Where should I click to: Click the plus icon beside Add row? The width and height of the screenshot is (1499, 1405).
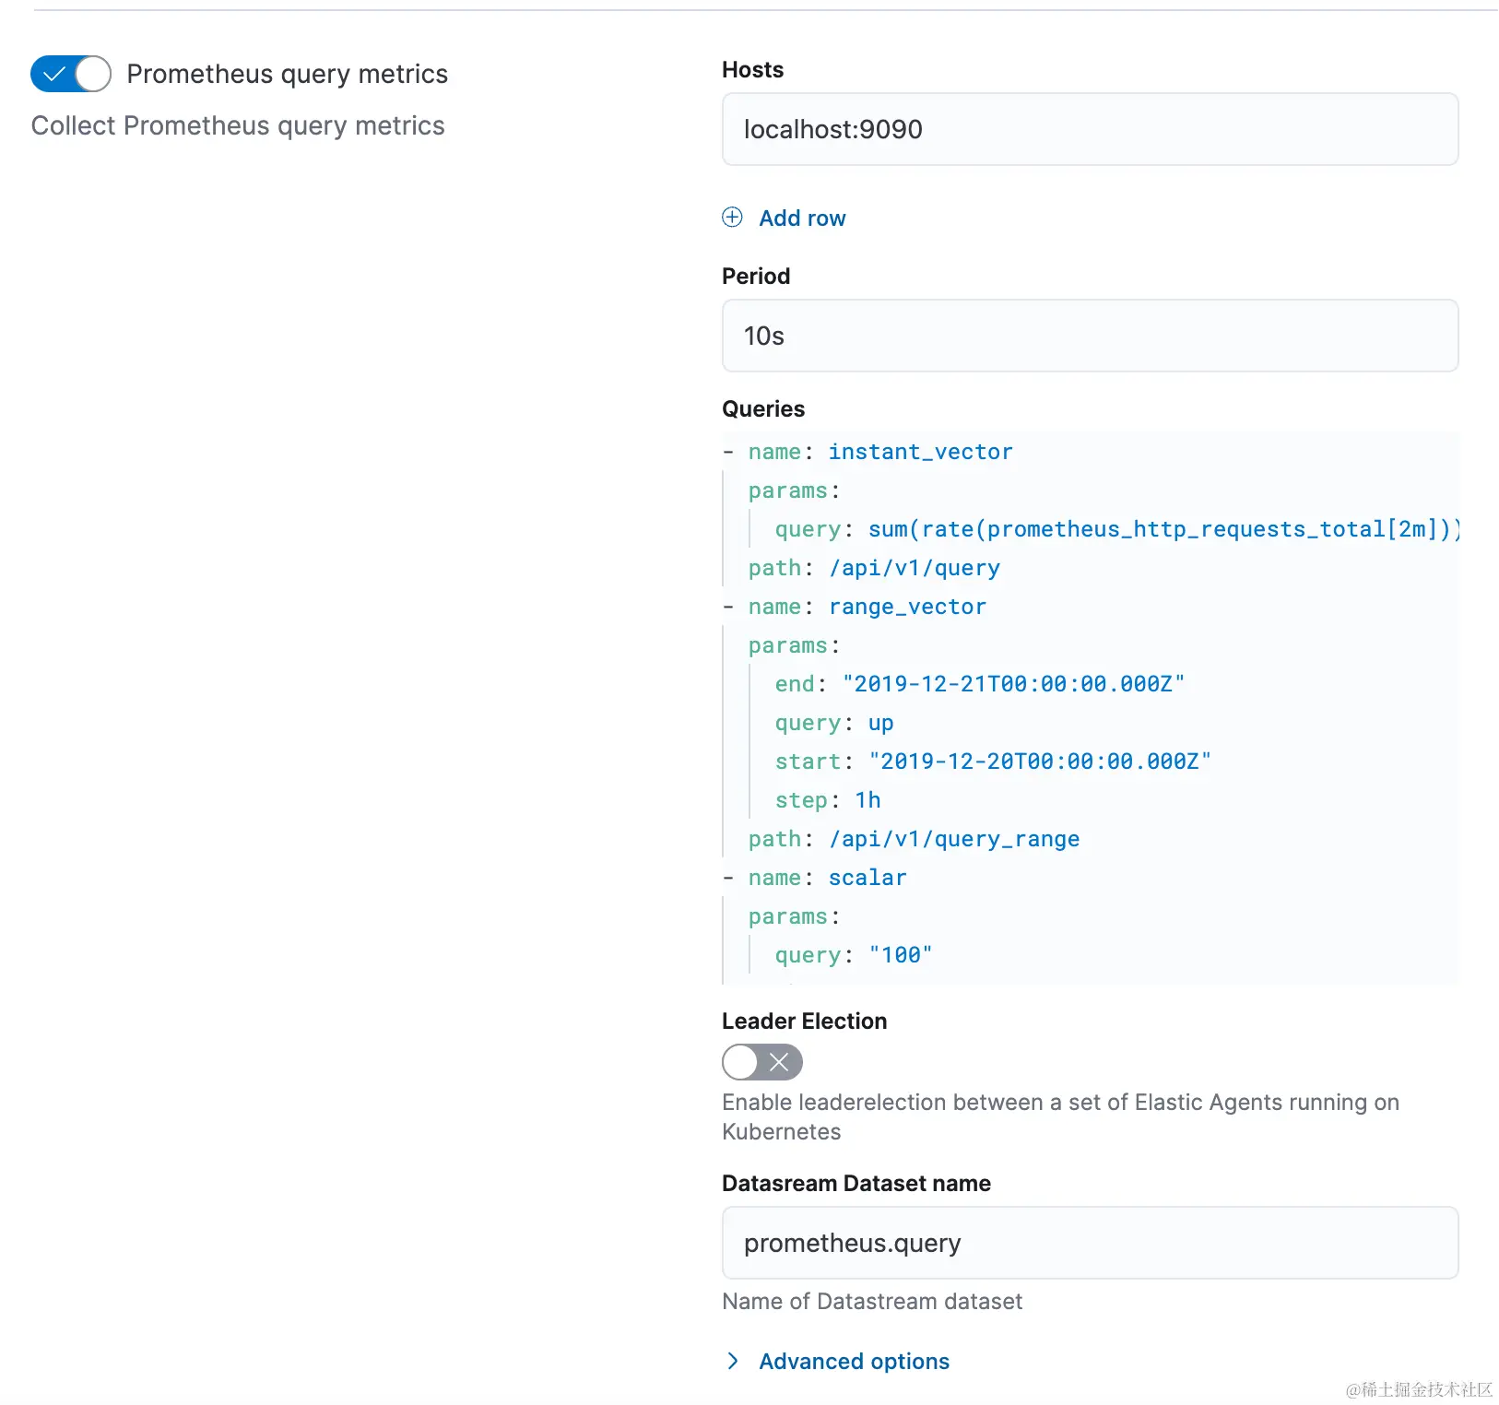click(x=732, y=218)
